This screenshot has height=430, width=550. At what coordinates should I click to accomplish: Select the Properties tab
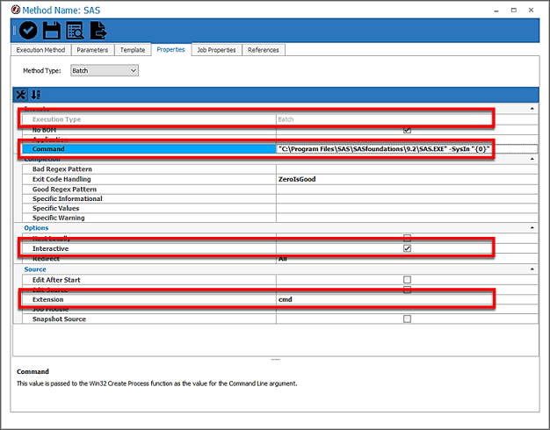pos(170,49)
